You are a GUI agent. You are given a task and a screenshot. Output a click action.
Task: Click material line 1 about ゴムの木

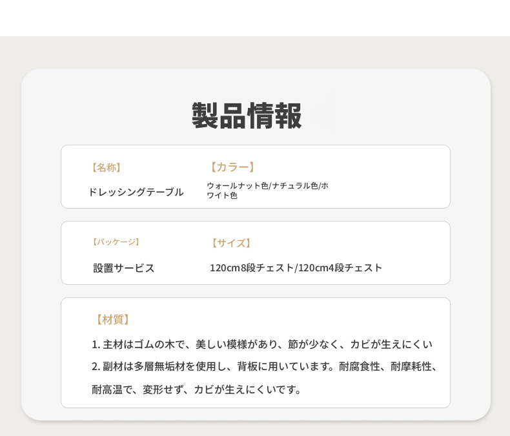[262, 344]
